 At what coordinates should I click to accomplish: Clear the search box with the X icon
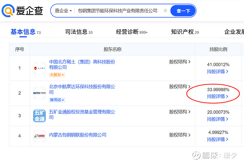pyautogui.click(x=165, y=11)
